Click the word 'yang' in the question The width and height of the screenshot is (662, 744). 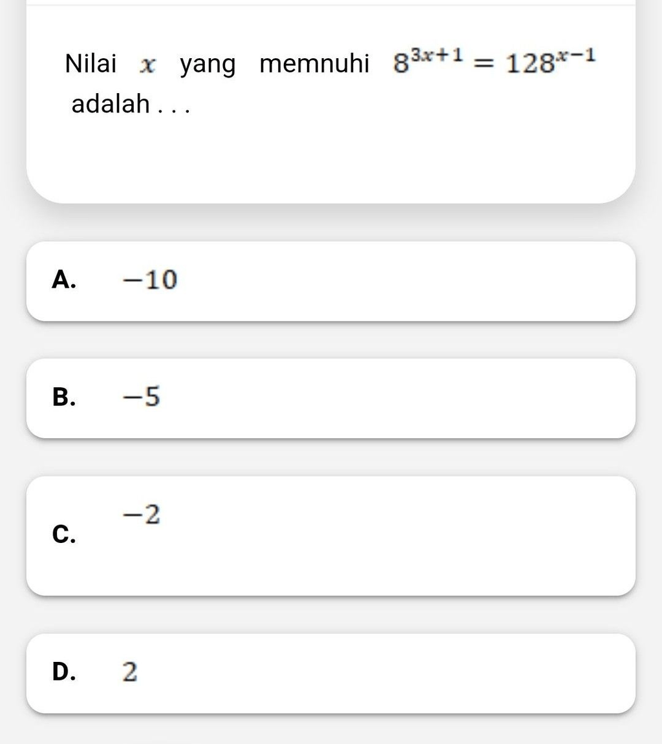[x=208, y=65]
